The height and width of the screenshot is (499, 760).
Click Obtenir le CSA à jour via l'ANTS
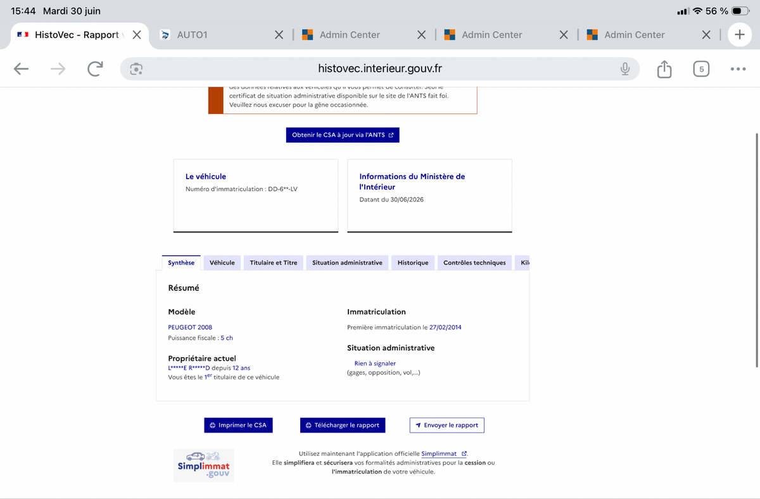point(343,135)
